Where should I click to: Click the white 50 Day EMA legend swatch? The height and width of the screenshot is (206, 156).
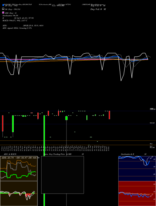3,9
